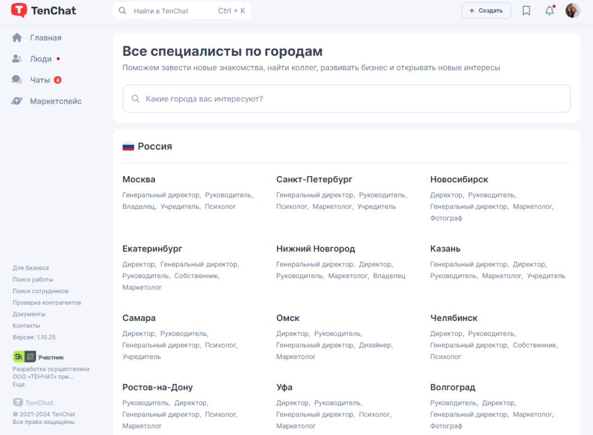Open notifications bell icon
The width and height of the screenshot is (593, 435).
pos(550,10)
